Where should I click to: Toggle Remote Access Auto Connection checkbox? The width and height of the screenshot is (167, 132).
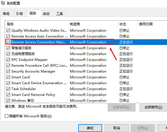[x=8, y=36]
